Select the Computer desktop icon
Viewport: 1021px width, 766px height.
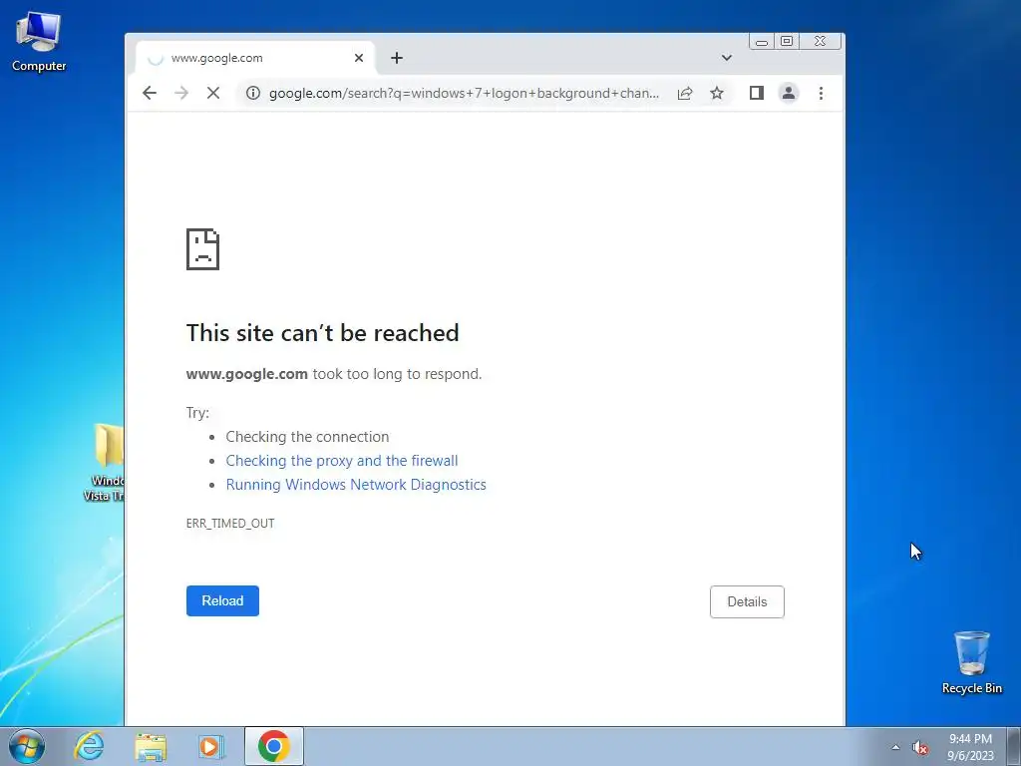[39, 42]
